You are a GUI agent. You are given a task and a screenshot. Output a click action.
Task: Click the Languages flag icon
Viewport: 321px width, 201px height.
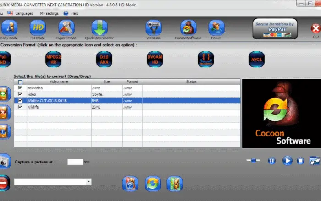[10, 13]
